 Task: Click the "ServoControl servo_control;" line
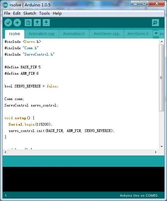pos(31,106)
